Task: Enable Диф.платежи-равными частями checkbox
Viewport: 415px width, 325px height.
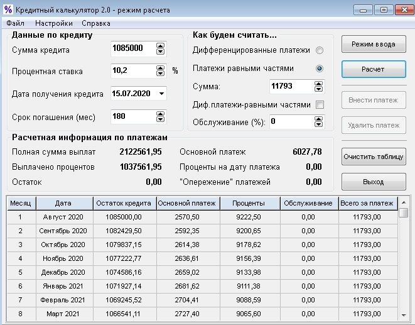Action: [x=320, y=105]
